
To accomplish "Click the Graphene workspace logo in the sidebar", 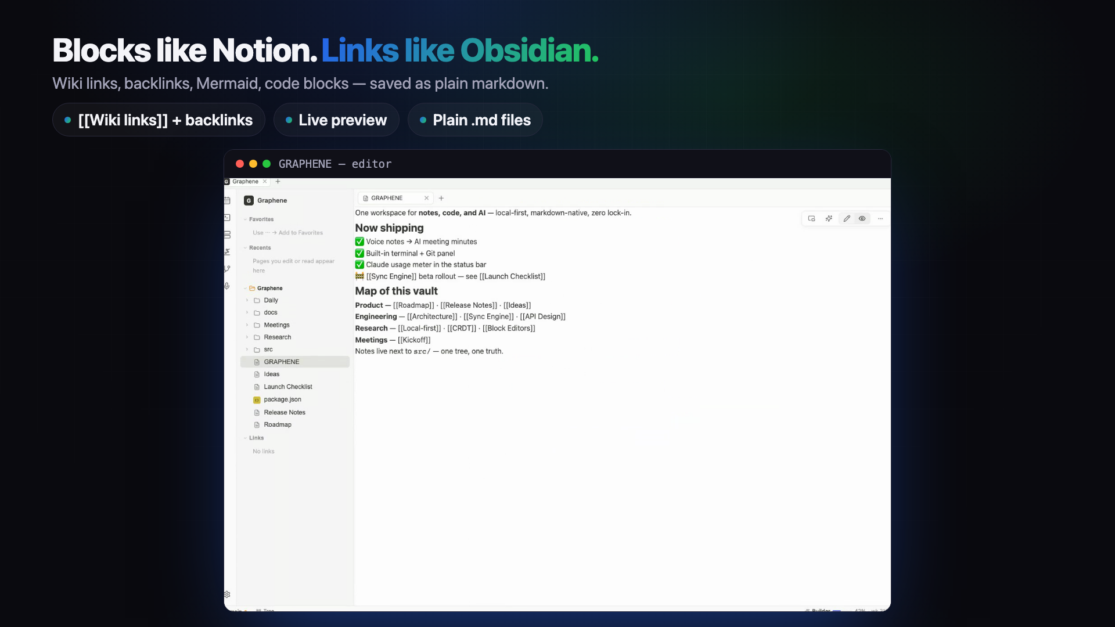I will pyautogui.click(x=249, y=200).
